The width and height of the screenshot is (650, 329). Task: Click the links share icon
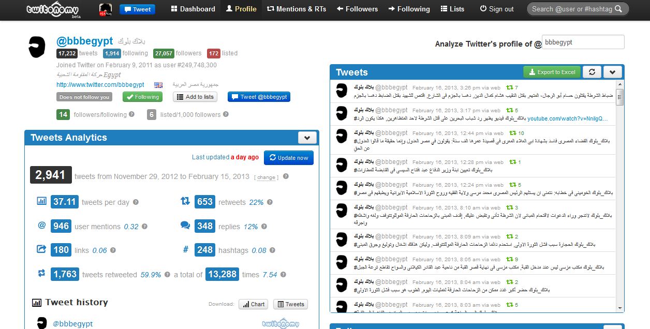click(42, 249)
